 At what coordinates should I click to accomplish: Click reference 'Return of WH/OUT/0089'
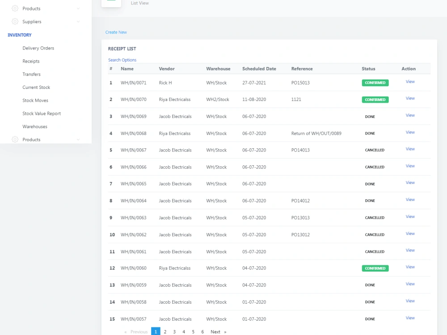point(316,133)
